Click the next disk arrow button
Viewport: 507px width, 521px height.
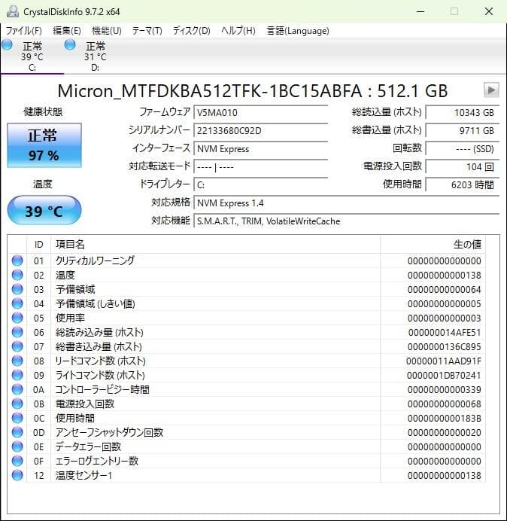coord(491,90)
